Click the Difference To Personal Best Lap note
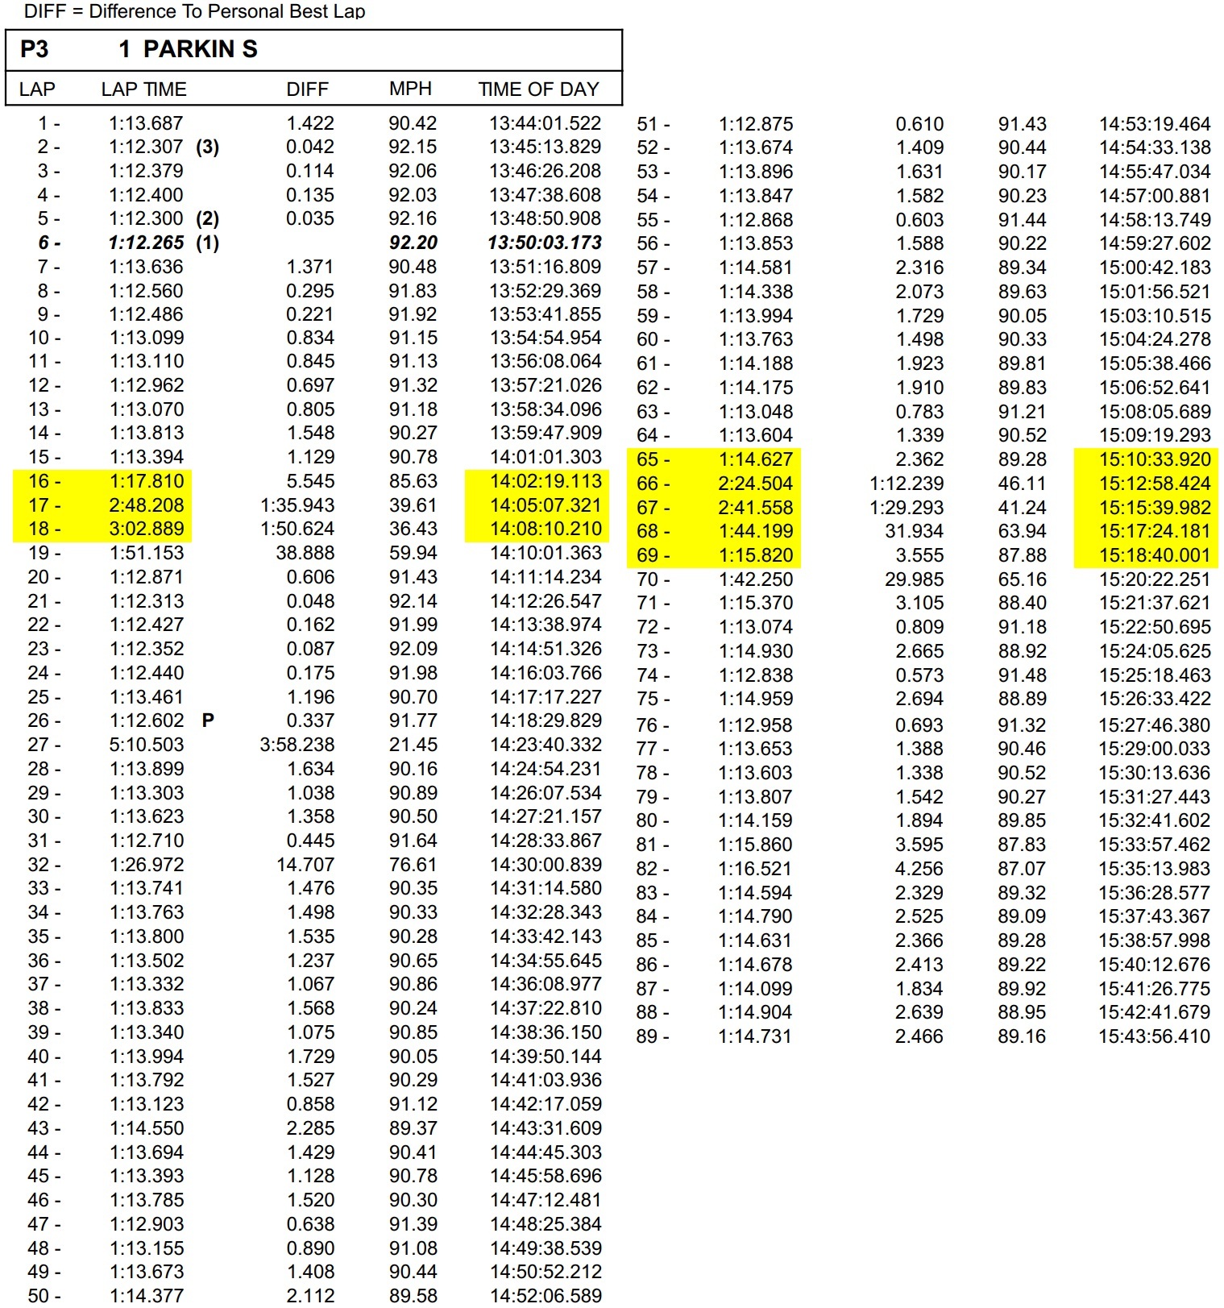The image size is (1224, 1308). point(194,11)
